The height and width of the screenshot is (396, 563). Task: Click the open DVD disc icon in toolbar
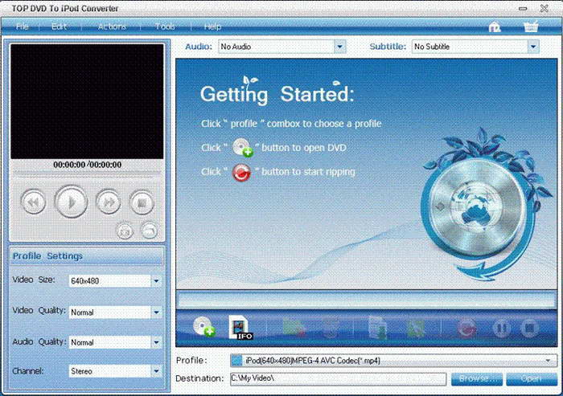tap(203, 326)
